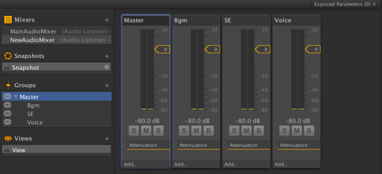Viewport: 382px width, 174px height.
Task: Click the Voice volume fader handle
Action: coord(313,49)
